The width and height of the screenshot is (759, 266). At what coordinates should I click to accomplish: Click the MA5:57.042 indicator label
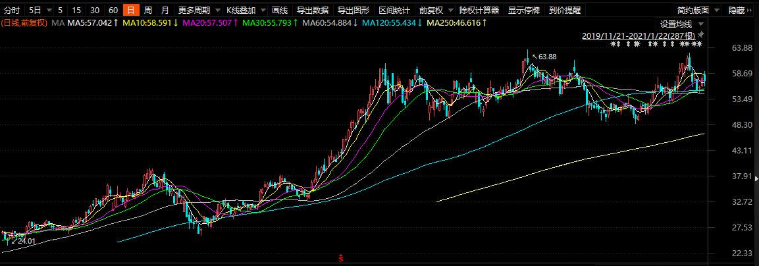tap(93, 23)
